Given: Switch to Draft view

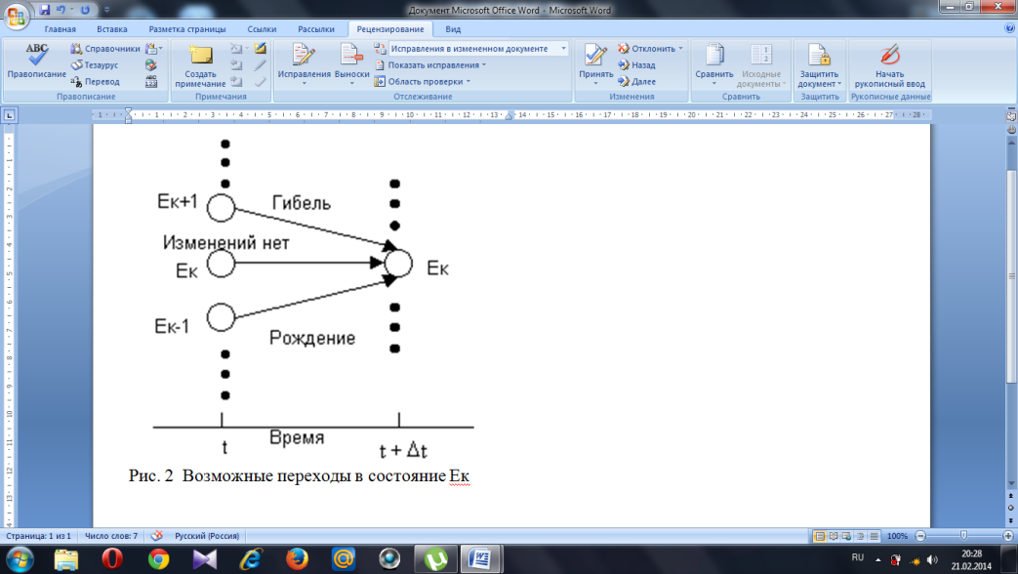Looking at the screenshot, I should click(x=874, y=536).
